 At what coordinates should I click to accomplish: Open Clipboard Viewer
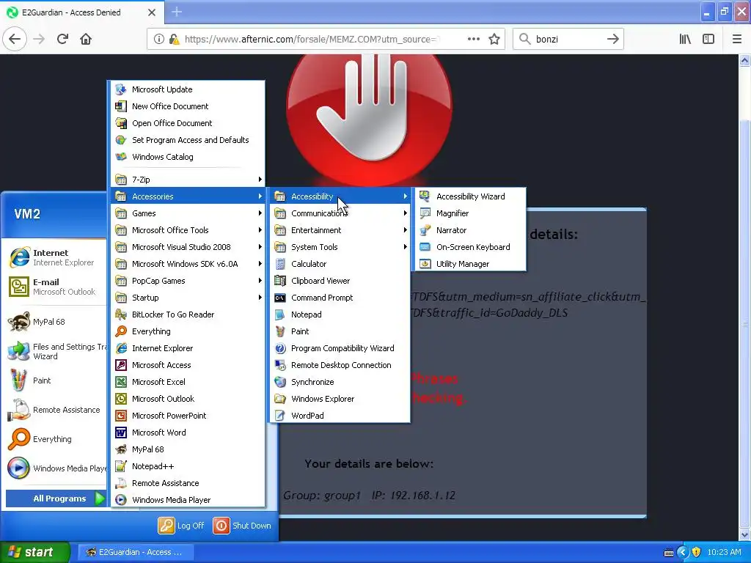[340, 281]
